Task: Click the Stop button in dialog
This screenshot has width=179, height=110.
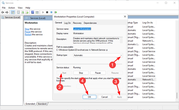Action: tap(81, 73)
